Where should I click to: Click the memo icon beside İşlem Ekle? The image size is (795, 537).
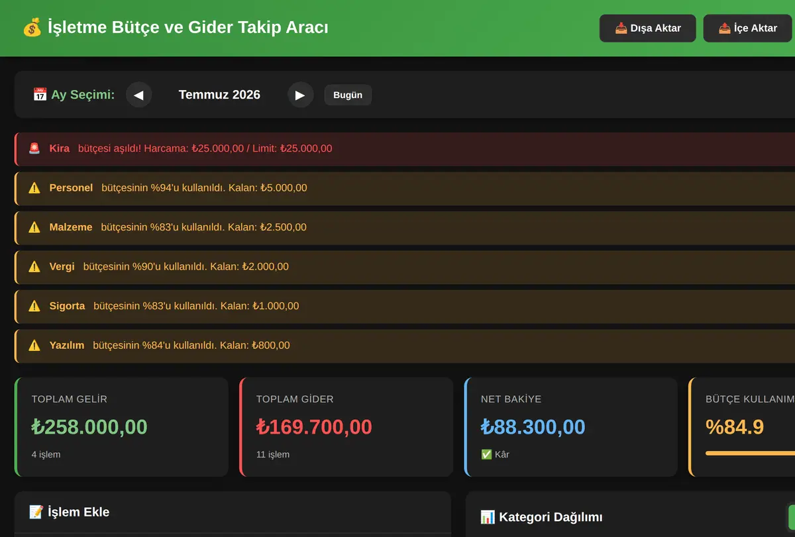coord(36,512)
